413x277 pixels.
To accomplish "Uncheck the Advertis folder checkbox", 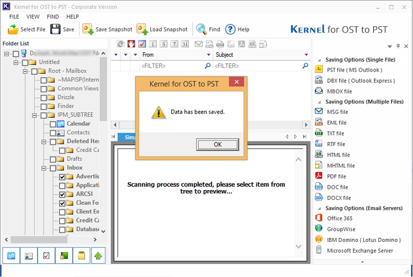I will tap(62, 177).
